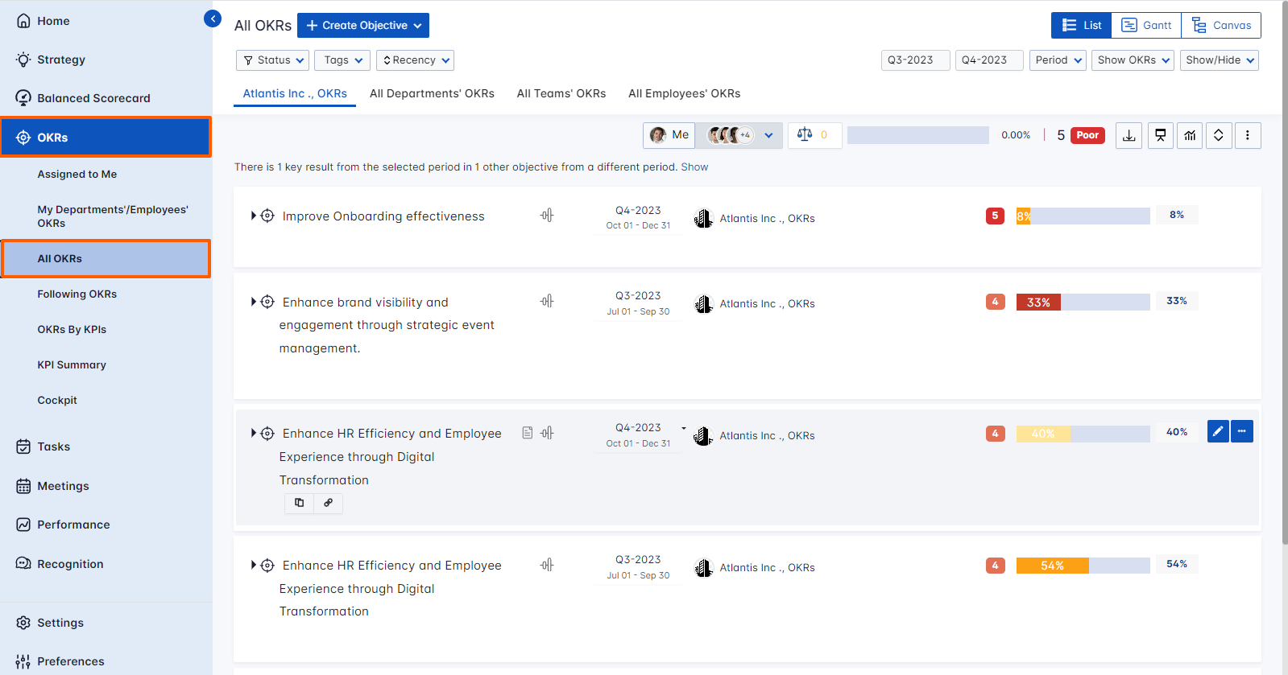Switch to All Departments' OKRs tab
This screenshot has width=1288, height=675.
[432, 93]
